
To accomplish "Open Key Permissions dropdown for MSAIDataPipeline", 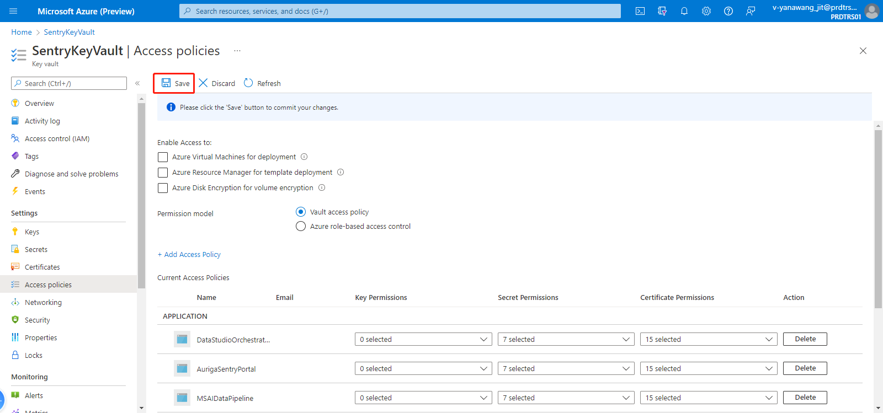I will (x=423, y=398).
